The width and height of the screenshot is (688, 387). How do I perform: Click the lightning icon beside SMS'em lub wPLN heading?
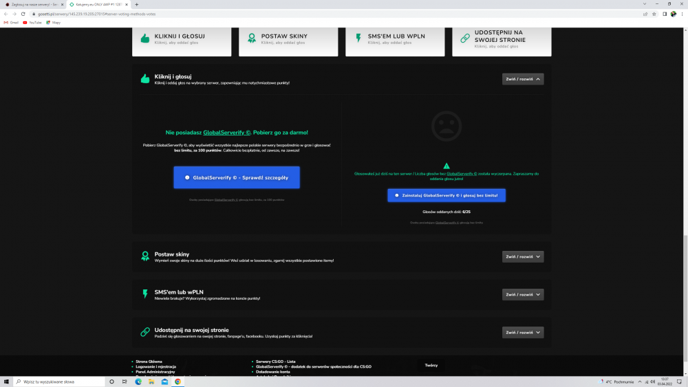coord(144,294)
